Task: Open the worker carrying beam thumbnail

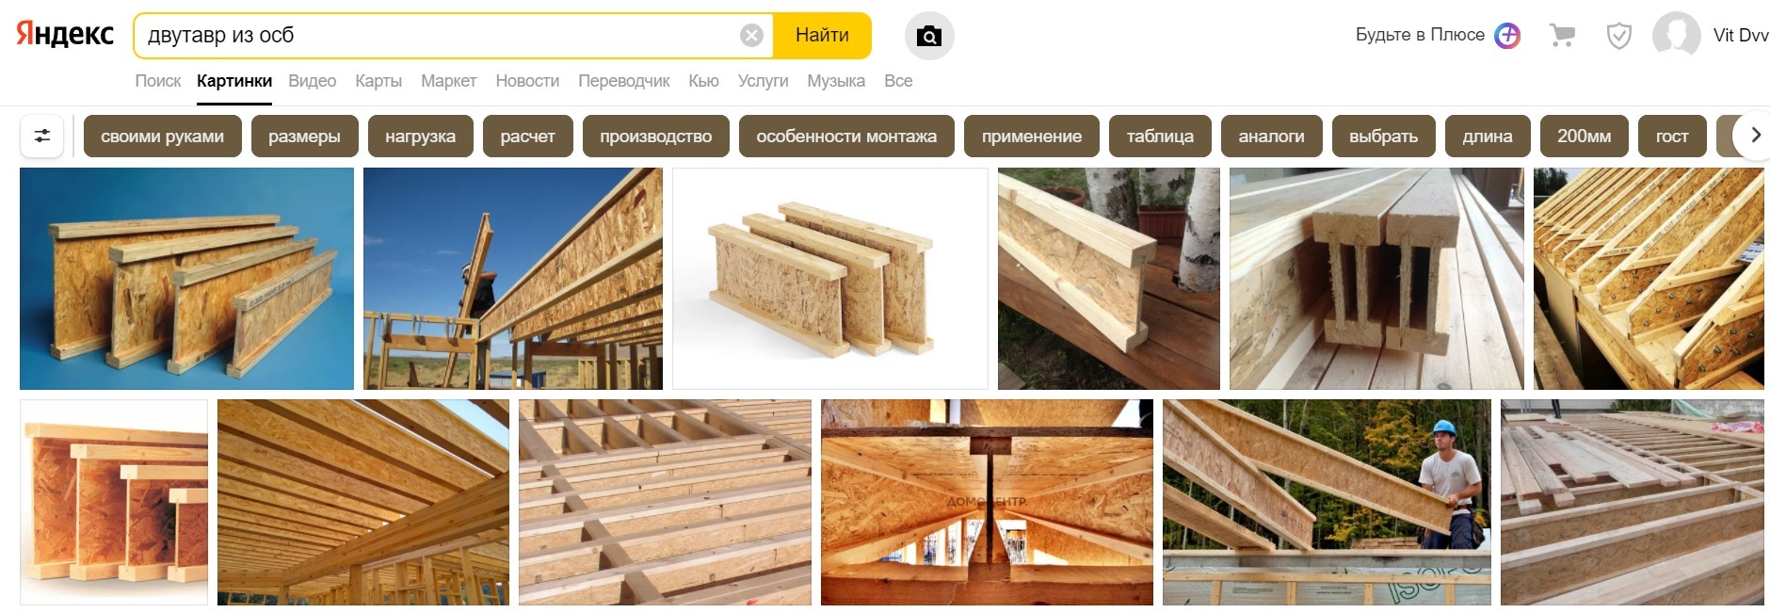Action: pos(1327,502)
